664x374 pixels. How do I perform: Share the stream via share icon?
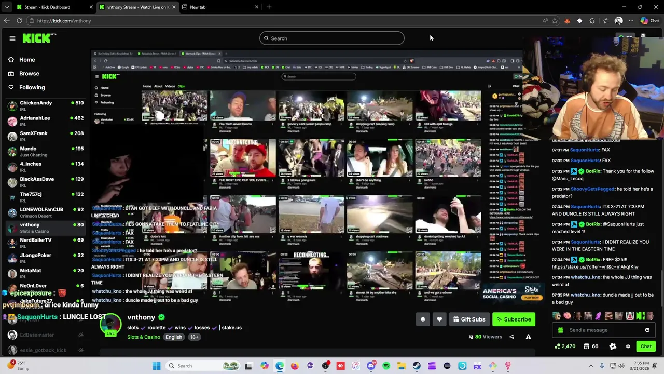point(511,337)
